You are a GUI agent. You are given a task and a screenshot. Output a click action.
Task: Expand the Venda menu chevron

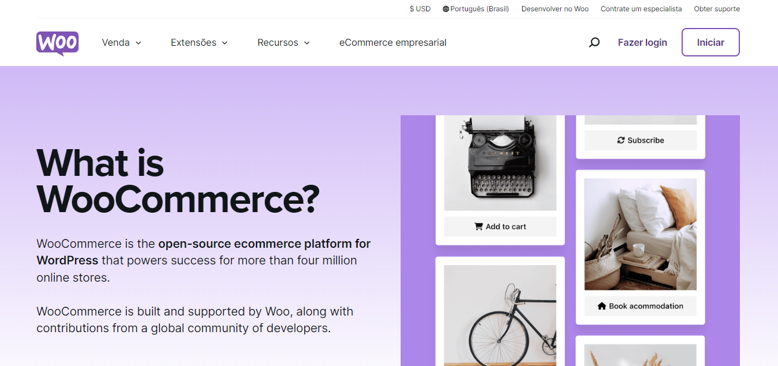139,43
